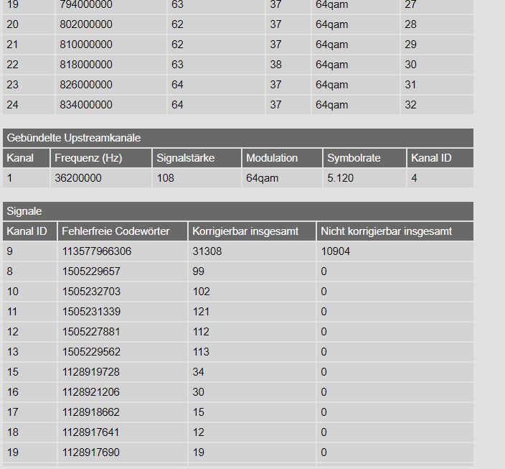Screen dimensions: 505x469
Task: Select upstream Kanal ID value 4
Action: click(414, 178)
